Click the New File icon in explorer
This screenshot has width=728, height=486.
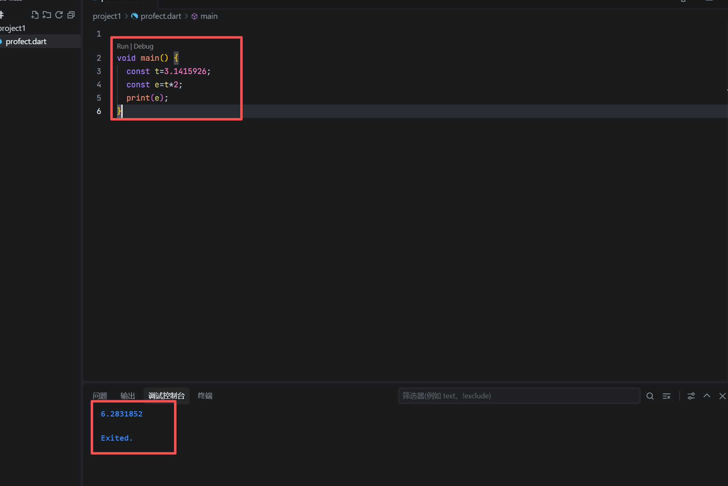(x=35, y=15)
